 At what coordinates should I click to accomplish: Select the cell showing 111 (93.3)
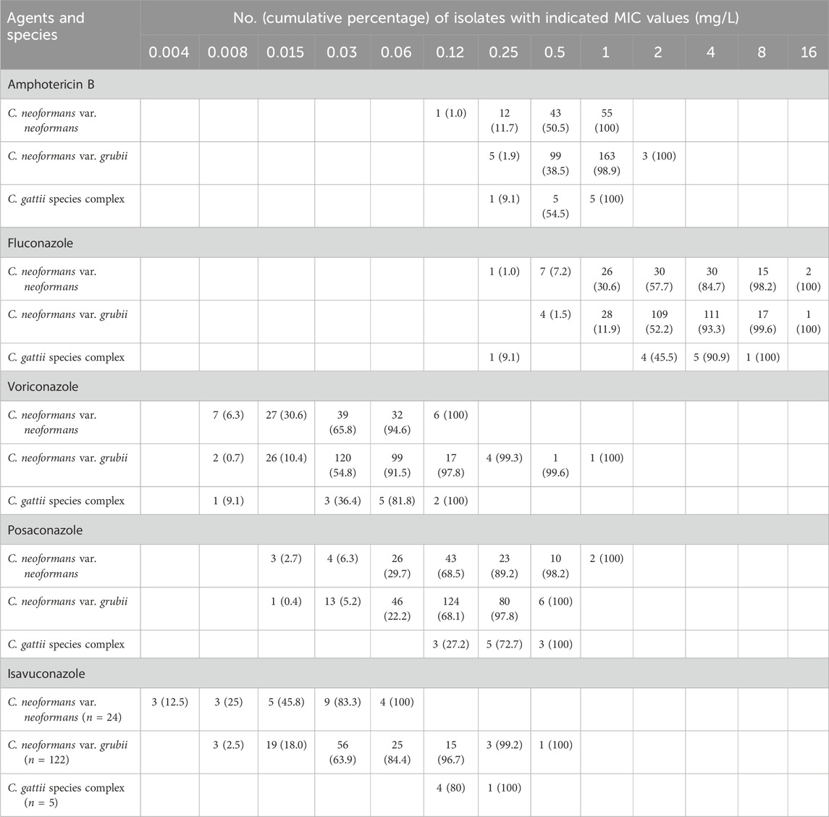pos(712,322)
